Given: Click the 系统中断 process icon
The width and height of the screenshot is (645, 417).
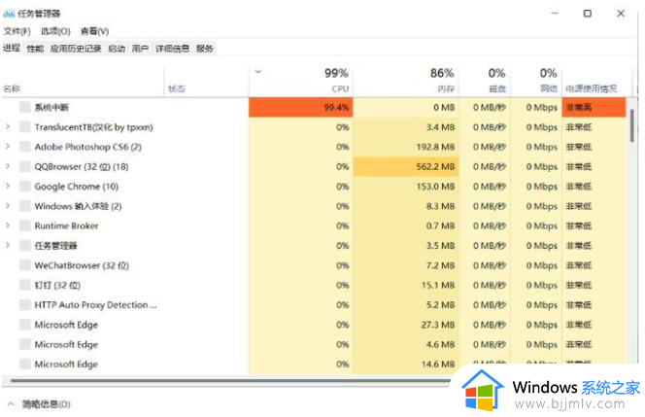Looking at the screenshot, I should click(25, 108).
